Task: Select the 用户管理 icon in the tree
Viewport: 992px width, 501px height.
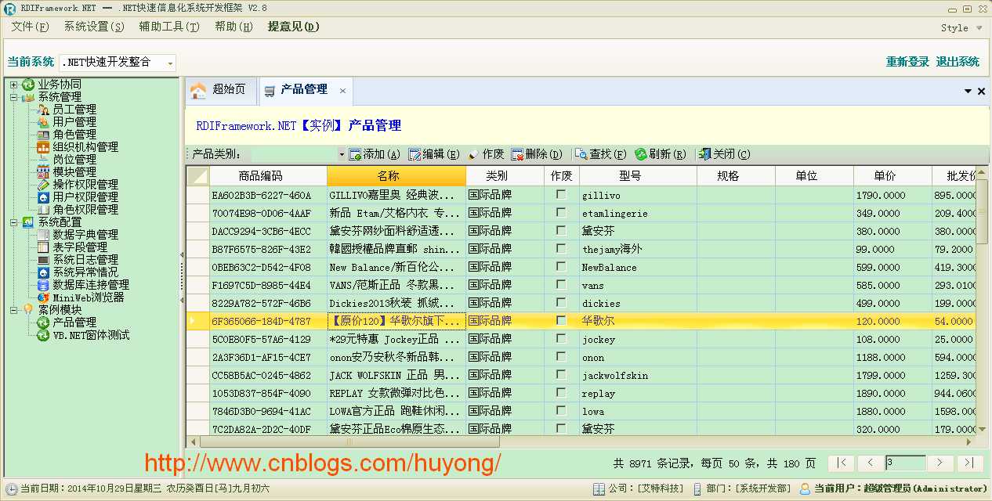Action: click(x=44, y=122)
